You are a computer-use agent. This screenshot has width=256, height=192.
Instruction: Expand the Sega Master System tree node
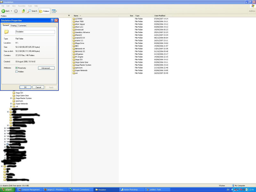click(x=11, y=98)
